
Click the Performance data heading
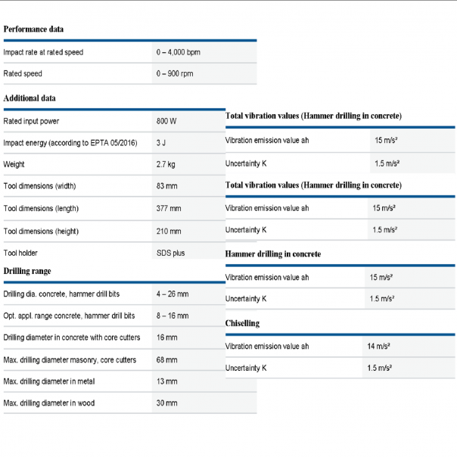(x=33, y=30)
